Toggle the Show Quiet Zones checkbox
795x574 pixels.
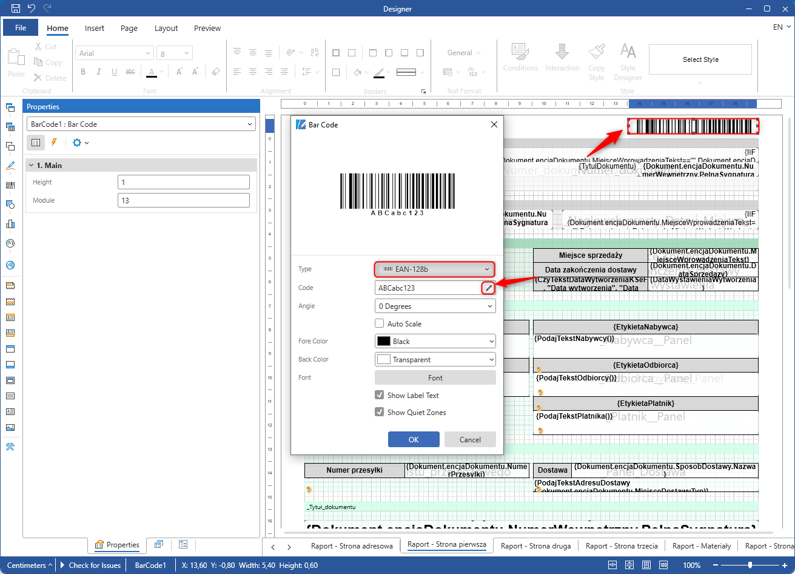[x=380, y=413]
